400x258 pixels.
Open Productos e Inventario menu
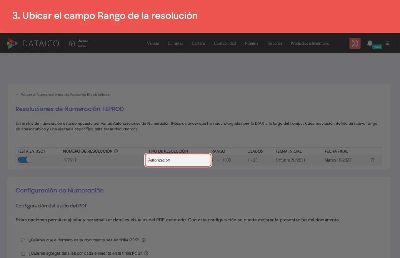click(x=310, y=43)
